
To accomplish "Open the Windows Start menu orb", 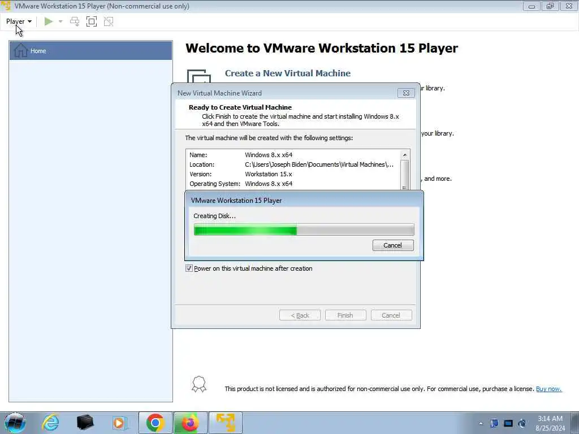I will coord(15,423).
